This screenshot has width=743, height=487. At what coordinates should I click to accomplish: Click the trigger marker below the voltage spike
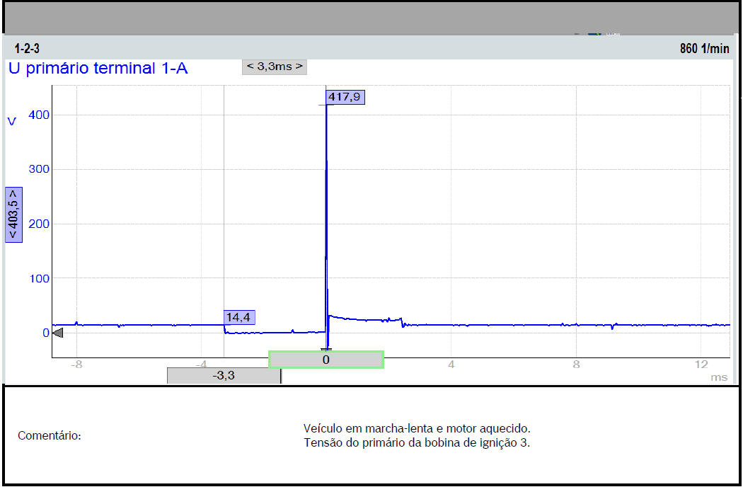coord(326,349)
